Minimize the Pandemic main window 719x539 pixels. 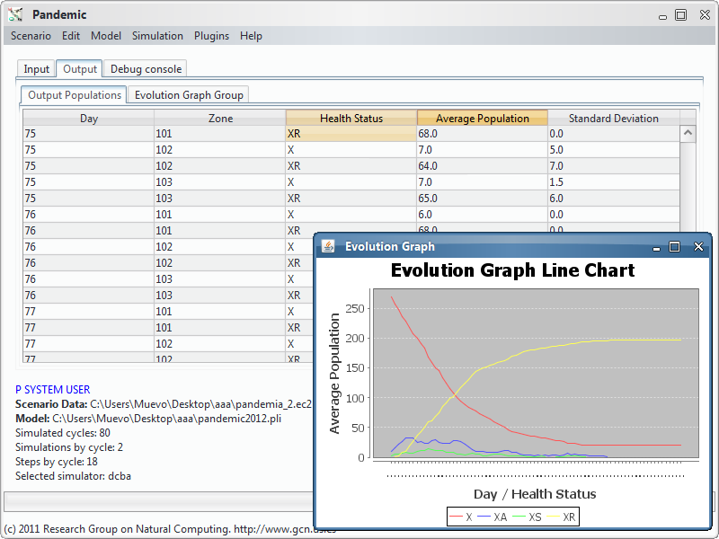662,17
